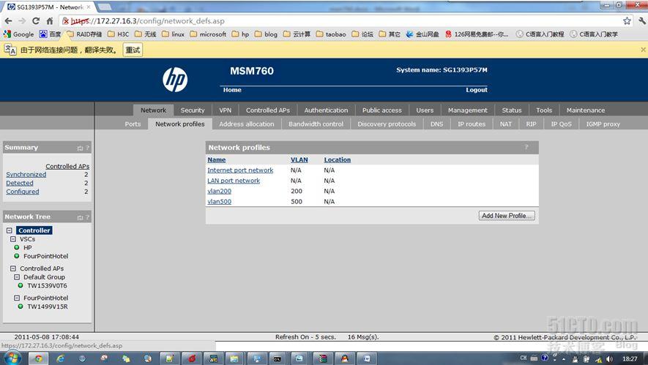Switch to the Security tab

pos(193,110)
